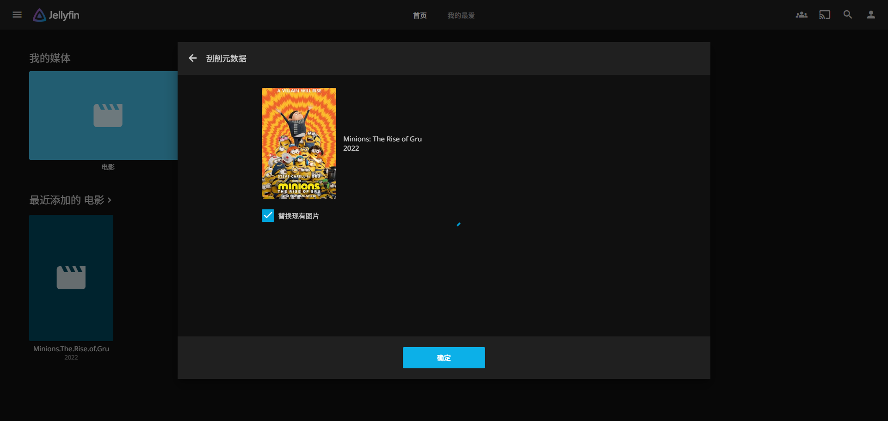Open the user profile icon
The height and width of the screenshot is (421, 888).
(870, 15)
